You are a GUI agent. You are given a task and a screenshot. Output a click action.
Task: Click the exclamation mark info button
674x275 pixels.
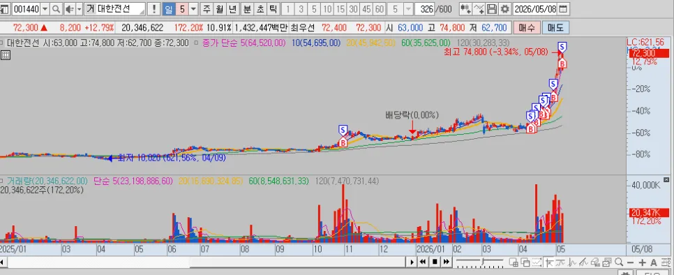pyautogui.click(x=154, y=8)
